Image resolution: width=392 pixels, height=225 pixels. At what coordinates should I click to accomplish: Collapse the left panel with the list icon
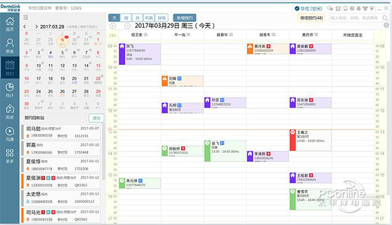[x=25, y=17]
